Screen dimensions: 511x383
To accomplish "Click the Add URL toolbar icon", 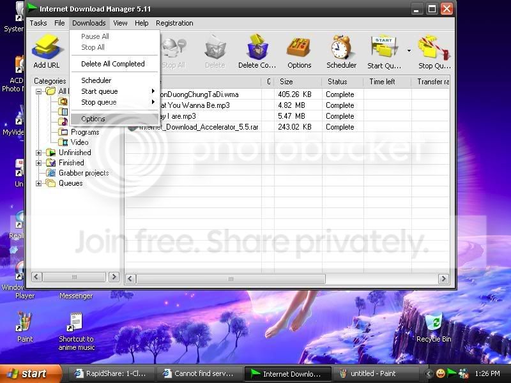I will tap(46, 52).
